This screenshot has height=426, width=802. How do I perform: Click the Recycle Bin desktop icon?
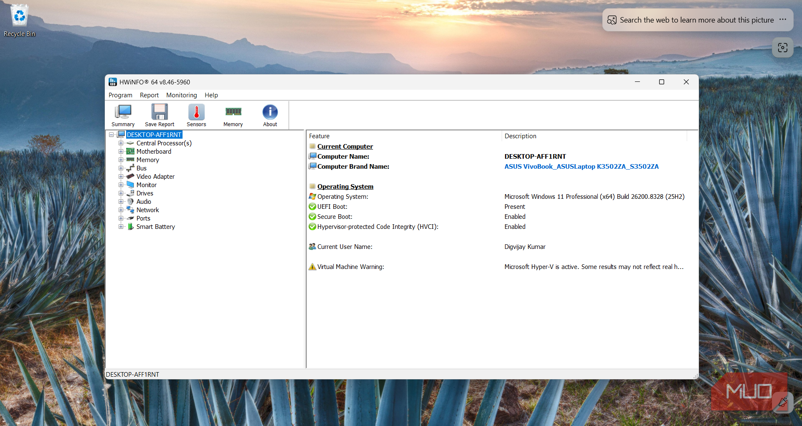click(19, 20)
